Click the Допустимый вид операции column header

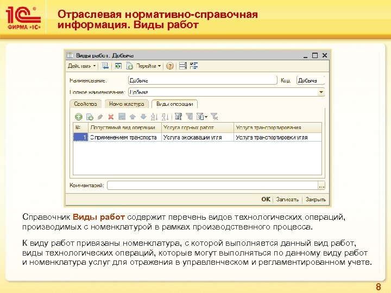[125, 128]
